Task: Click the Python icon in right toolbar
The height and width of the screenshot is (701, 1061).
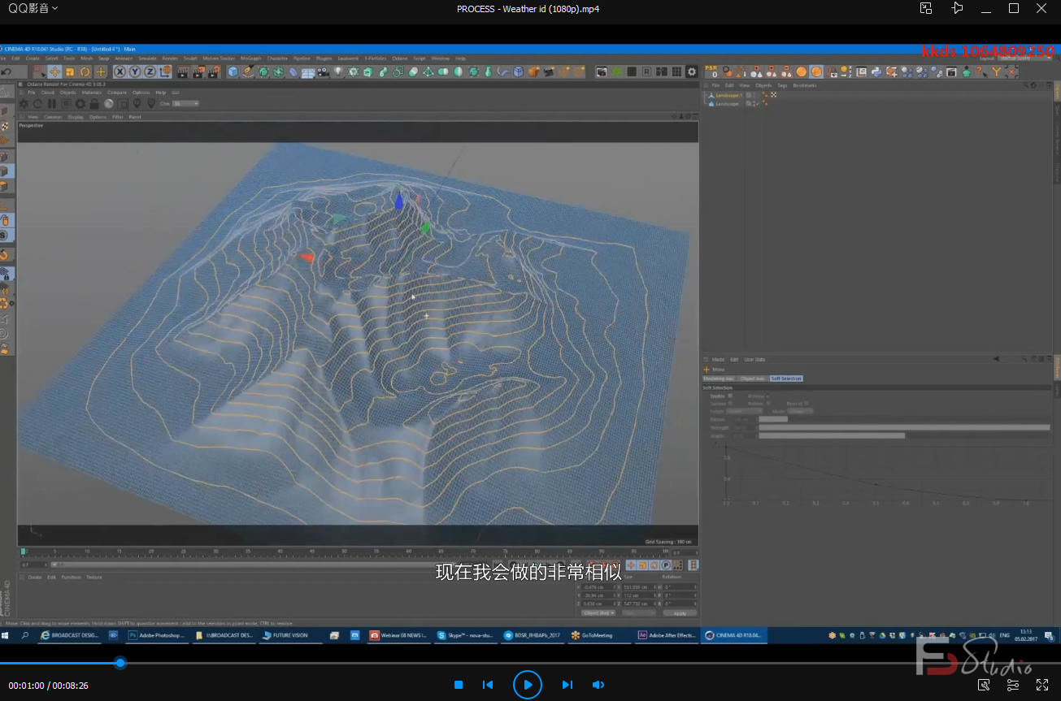Action: point(876,71)
